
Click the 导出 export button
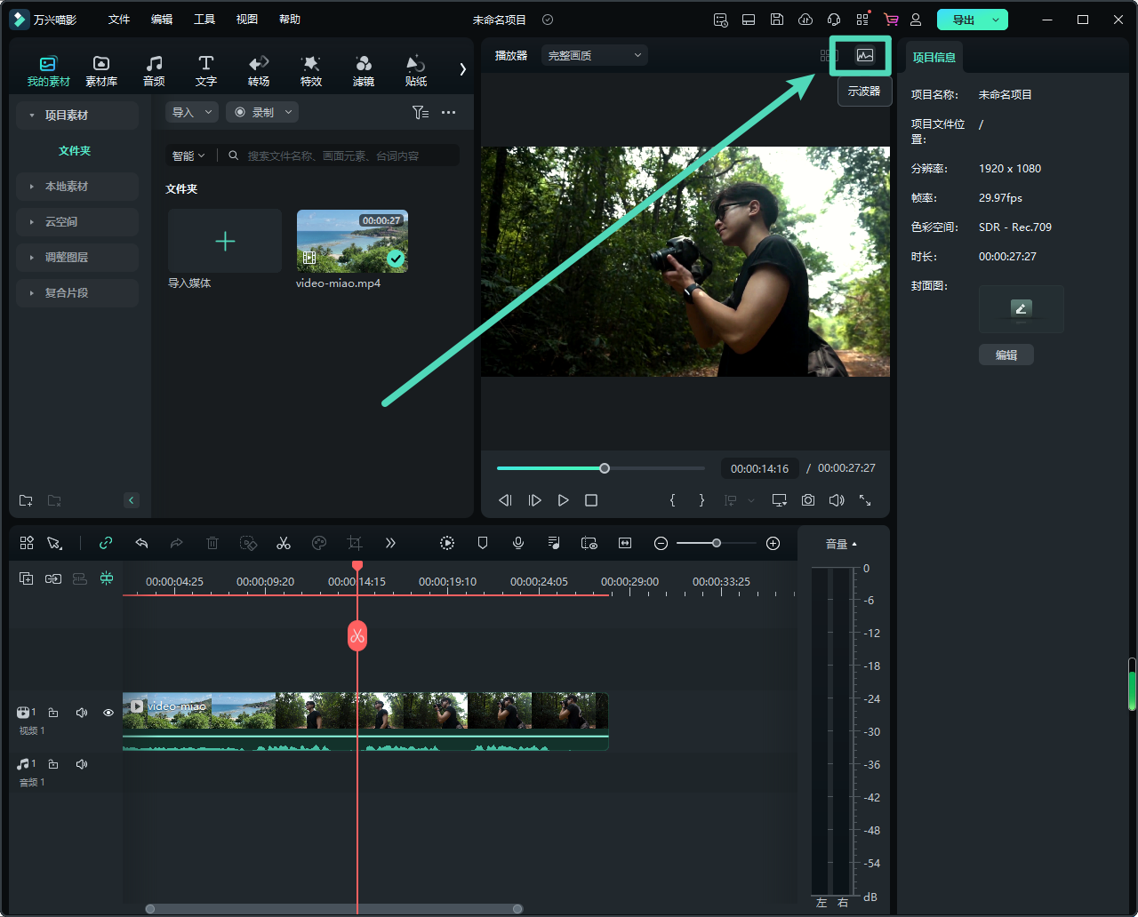(x=963, y=20)
